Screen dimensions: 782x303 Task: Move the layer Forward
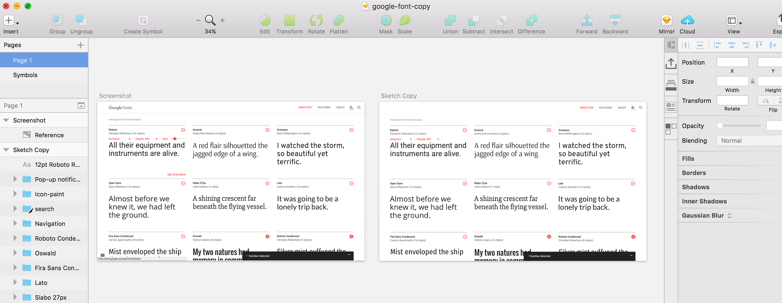587,20
